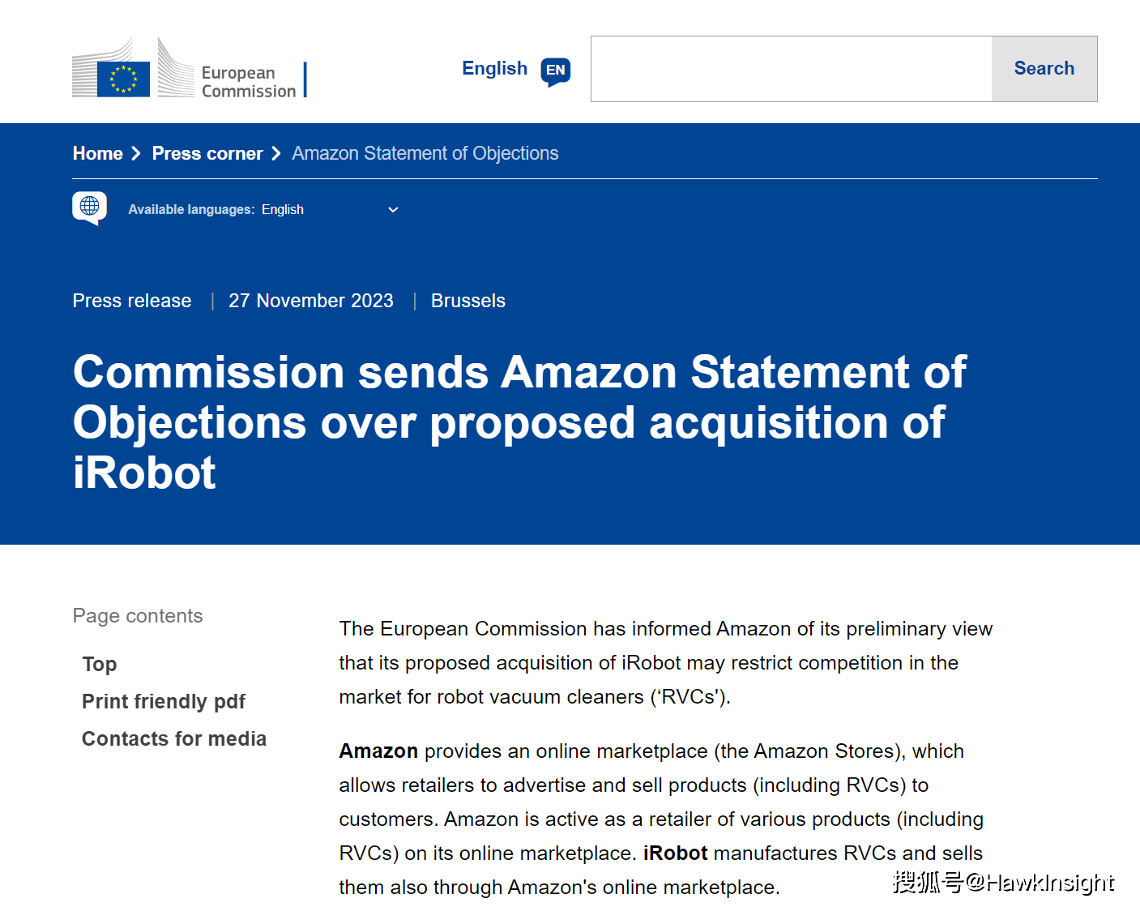The image size is (1140, 907).
Task: Click the European Commission logo
Action: tap(189, 69)
